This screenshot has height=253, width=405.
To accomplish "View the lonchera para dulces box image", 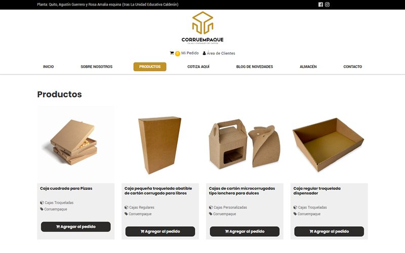I will coord(245,145).
